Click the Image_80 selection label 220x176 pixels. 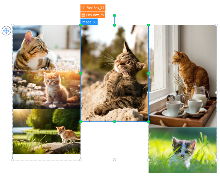pos(89,22)
